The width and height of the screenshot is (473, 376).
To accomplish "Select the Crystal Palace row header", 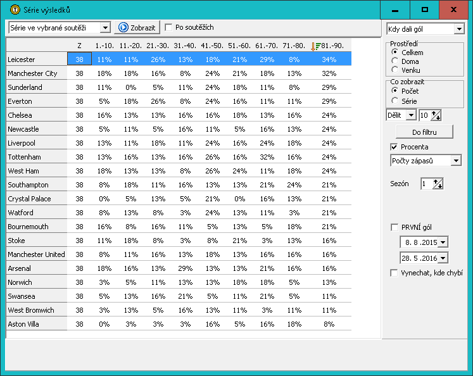I will [x=37, y=199].
